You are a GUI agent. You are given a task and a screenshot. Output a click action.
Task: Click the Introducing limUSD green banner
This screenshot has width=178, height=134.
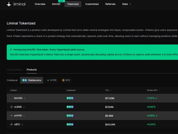click(x=92, y=52)
